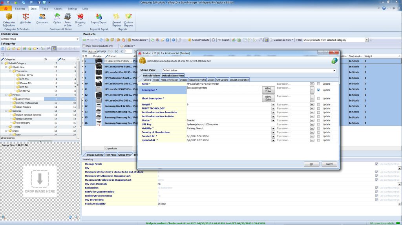Open the All Store Views dropdown
The image size is (402, 225).
tap(77, 39)
